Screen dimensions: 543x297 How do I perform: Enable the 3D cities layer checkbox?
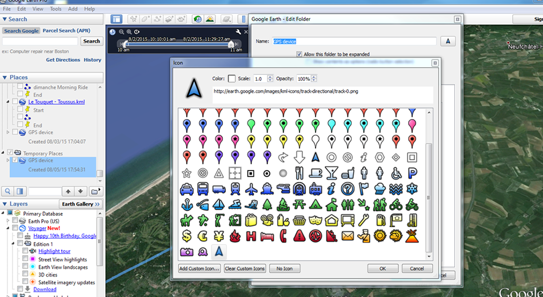(x=25, y=275)
